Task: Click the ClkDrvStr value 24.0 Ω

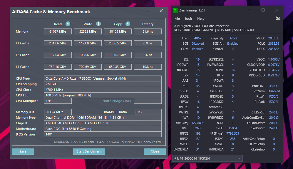Action: click(274, 112)
